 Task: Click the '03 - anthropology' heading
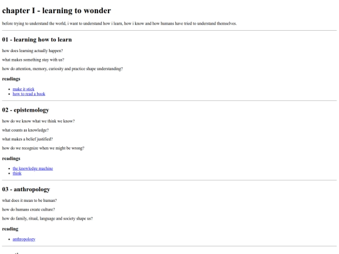pos(26,189)
